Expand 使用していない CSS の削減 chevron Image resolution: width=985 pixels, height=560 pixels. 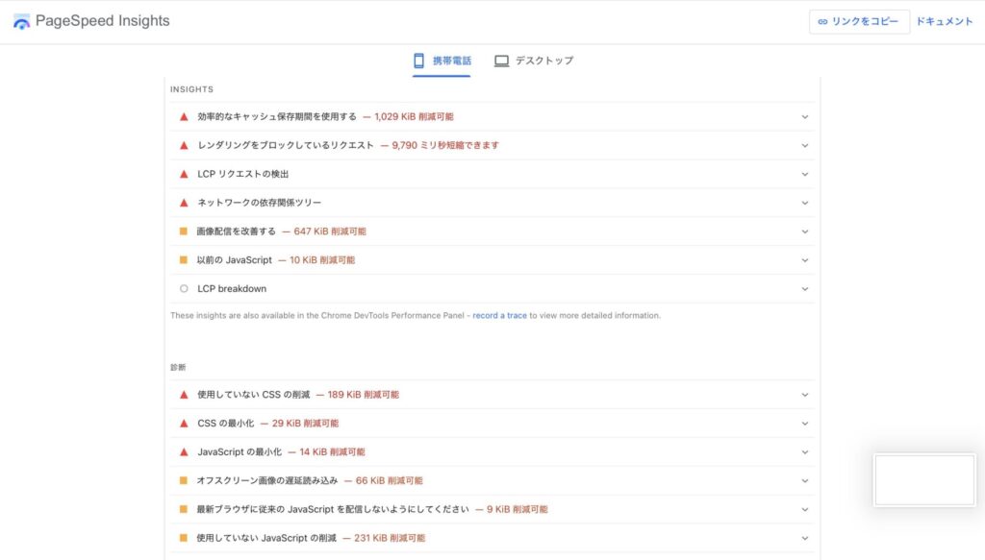point(805,395)
